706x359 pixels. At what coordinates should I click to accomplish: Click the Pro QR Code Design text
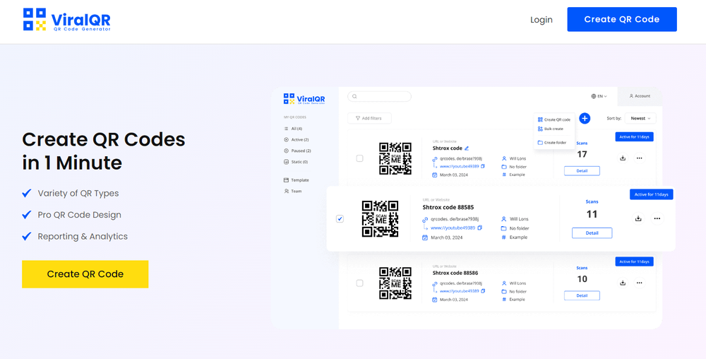pos(80,215)
